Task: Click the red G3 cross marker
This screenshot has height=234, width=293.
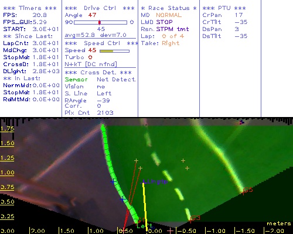Action: point(190,221)
